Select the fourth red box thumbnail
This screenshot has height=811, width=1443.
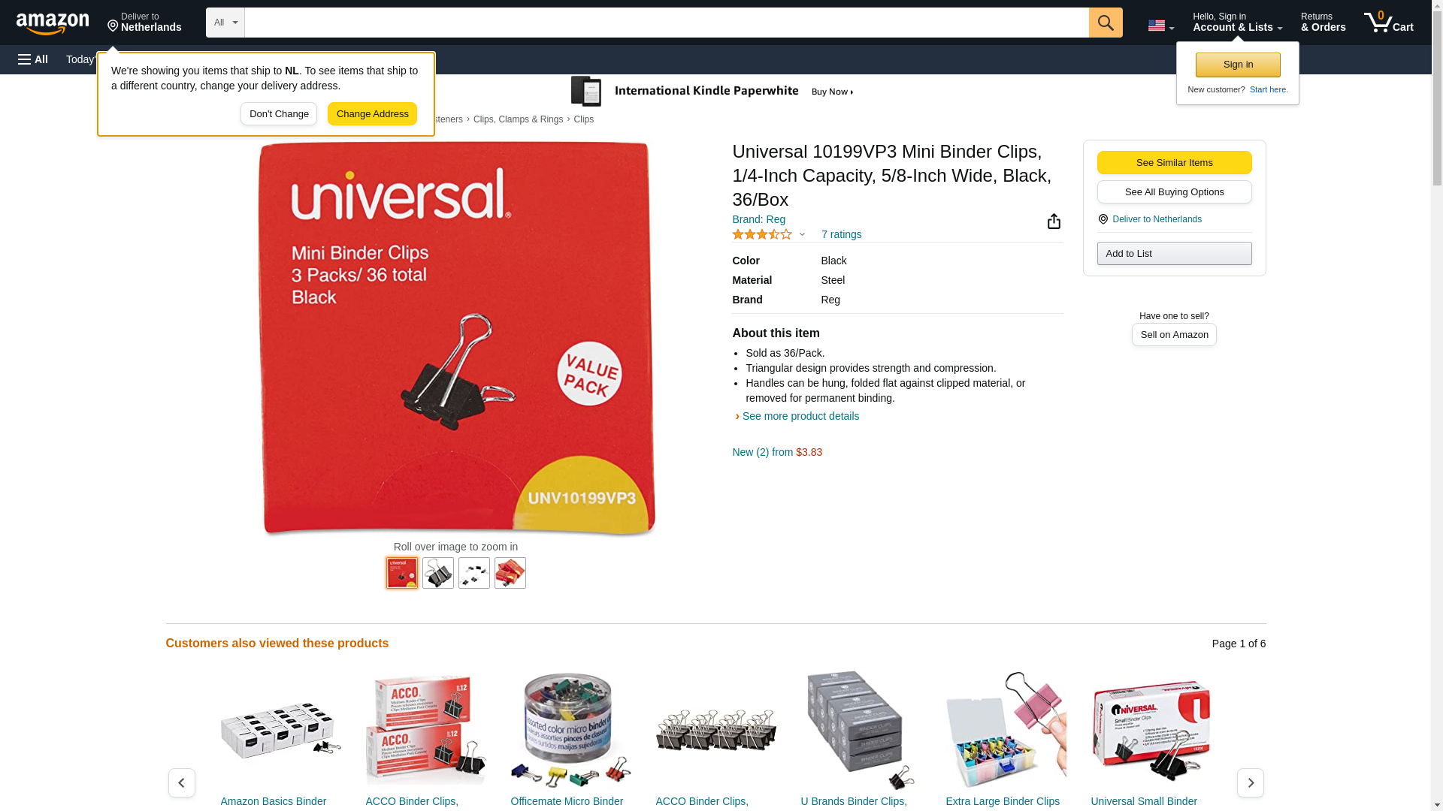pos(510,573)
